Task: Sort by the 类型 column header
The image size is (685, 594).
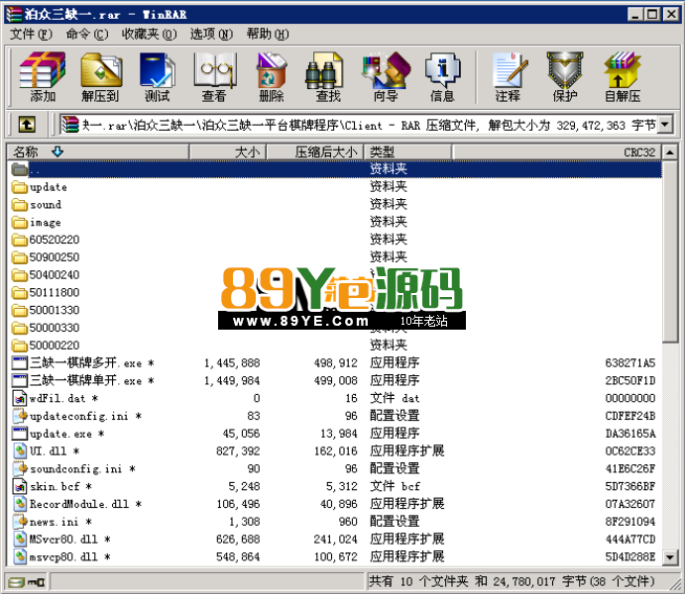Action: (x=407, y=151)
